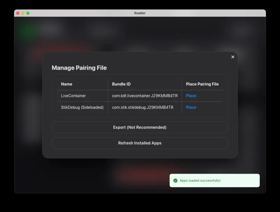Place pairing file for LiveContainer
Viewport: 280px width, 212px height.
pyautogui.click(x=191, y=96)
